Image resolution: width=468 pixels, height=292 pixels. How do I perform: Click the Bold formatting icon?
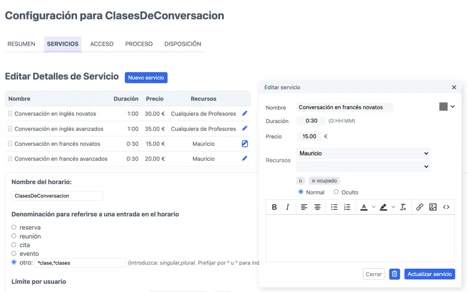click(x=275, y=207)
